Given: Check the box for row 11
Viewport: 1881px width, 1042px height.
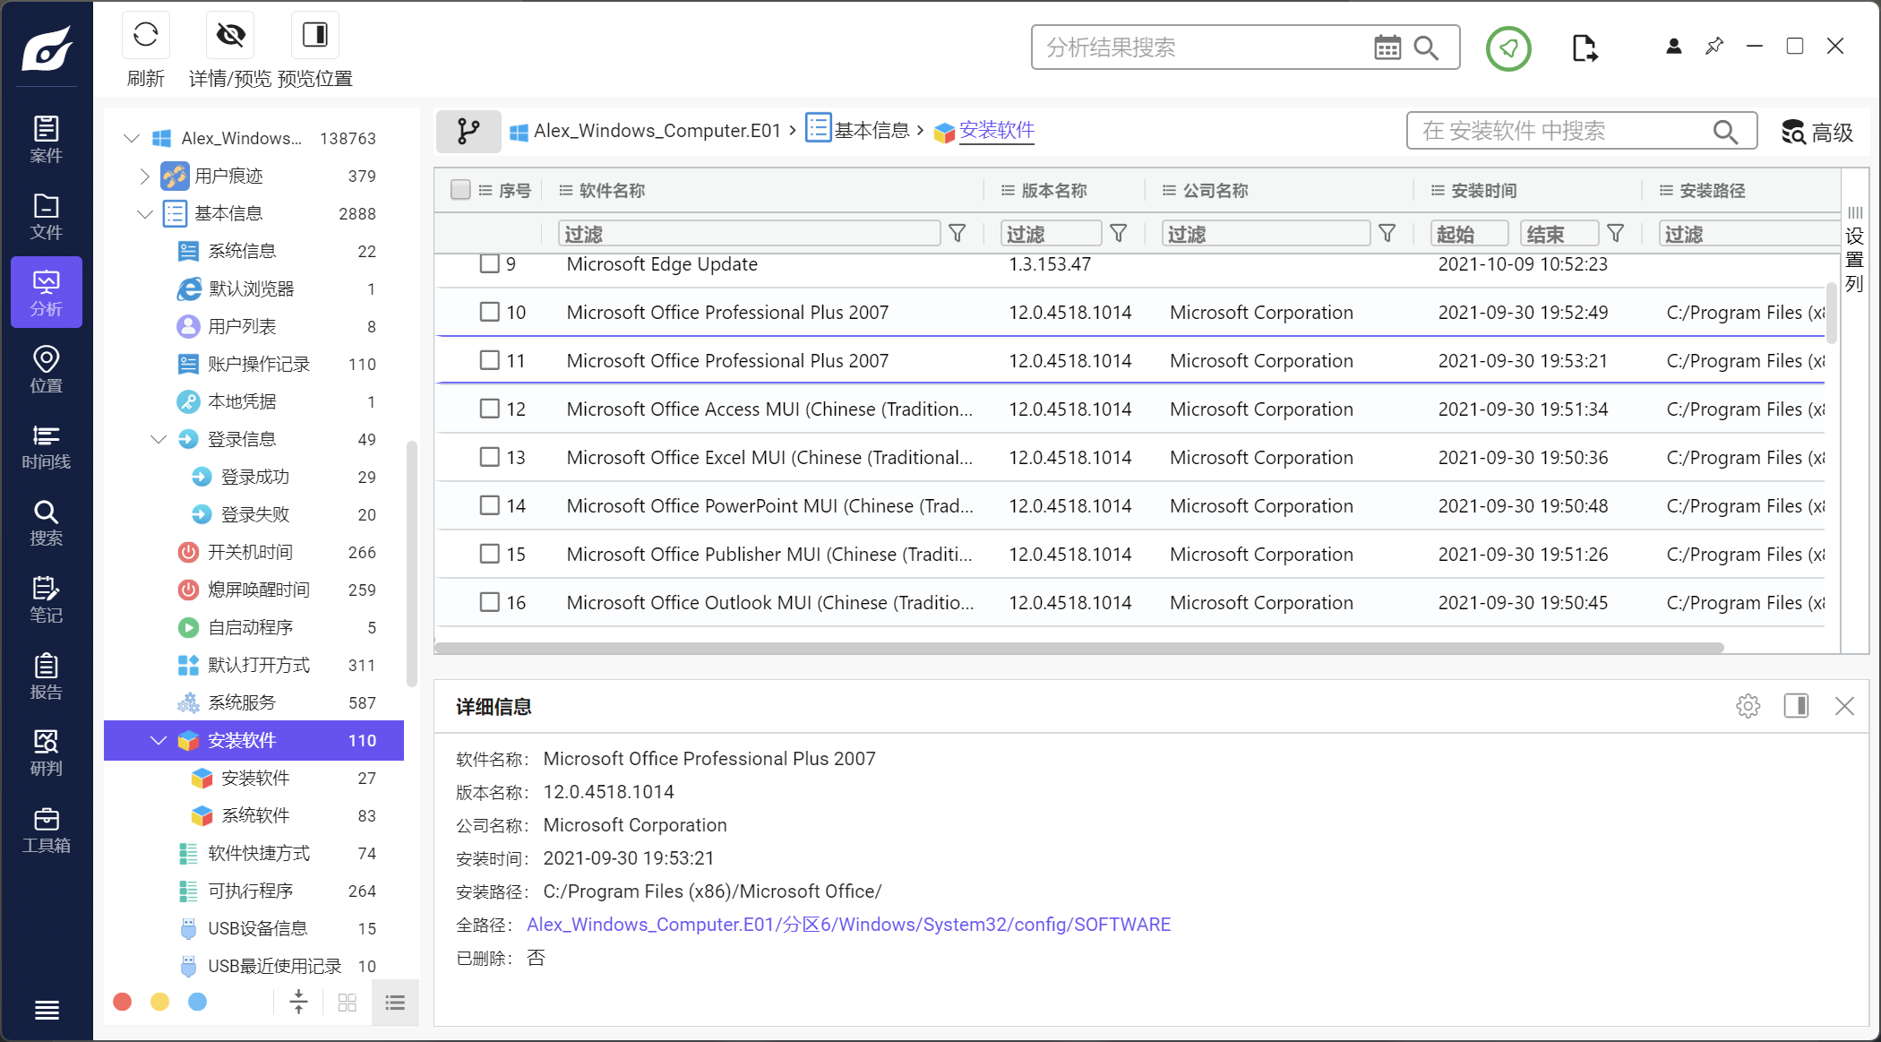Looking at the screenshot, I should point(489,360).
